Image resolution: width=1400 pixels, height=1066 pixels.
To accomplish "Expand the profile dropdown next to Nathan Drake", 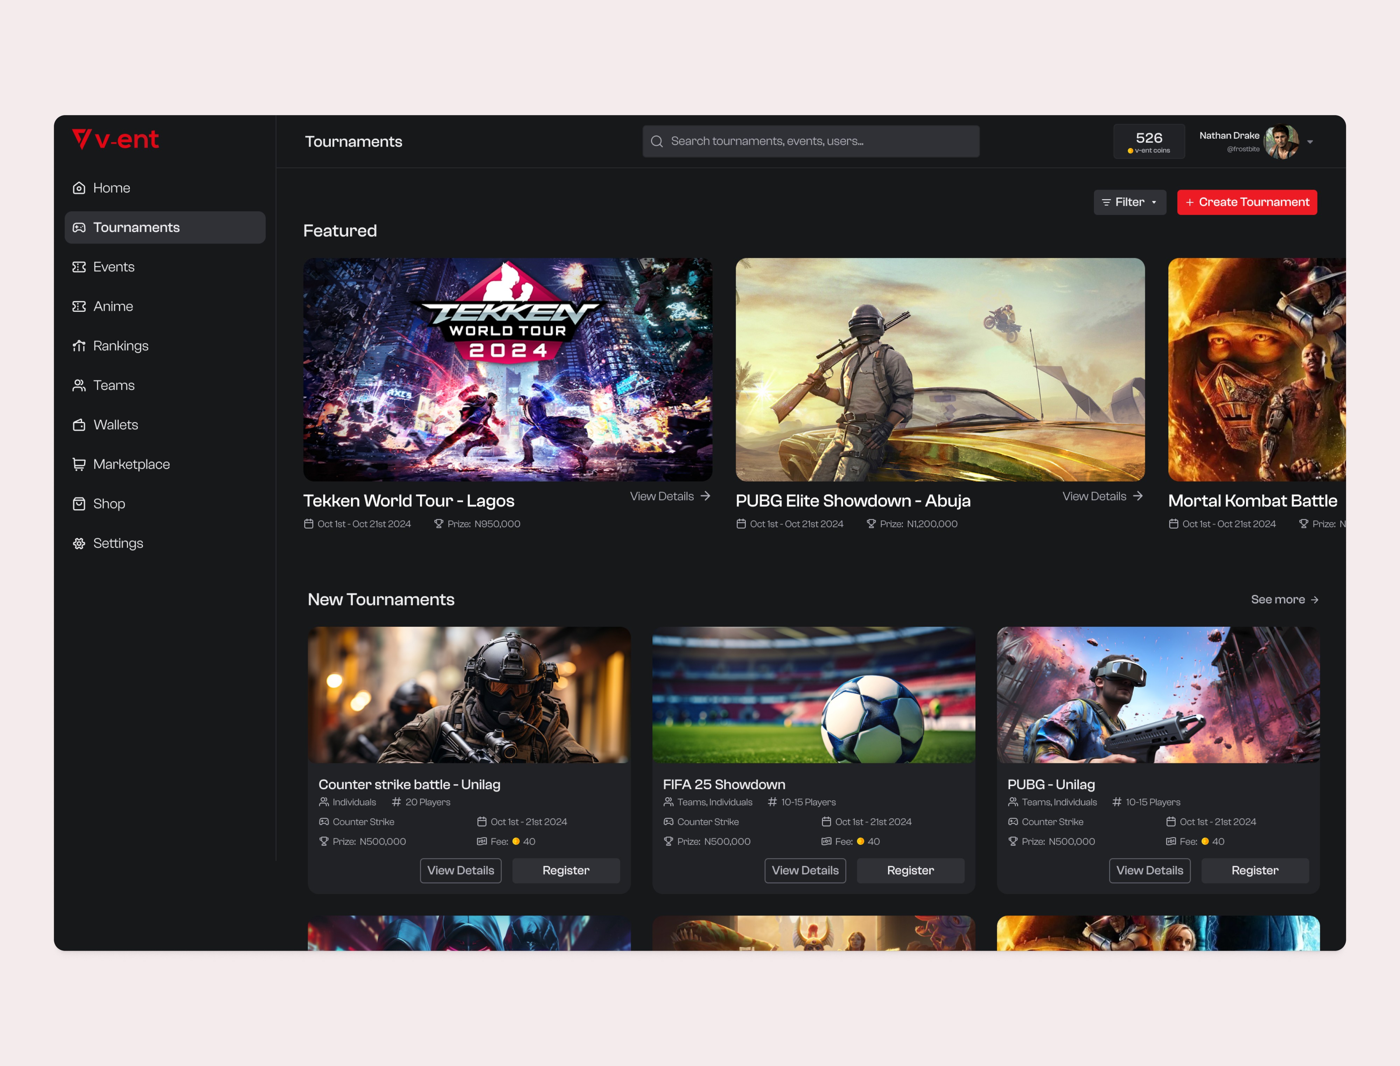I will tap(1310, 141).
